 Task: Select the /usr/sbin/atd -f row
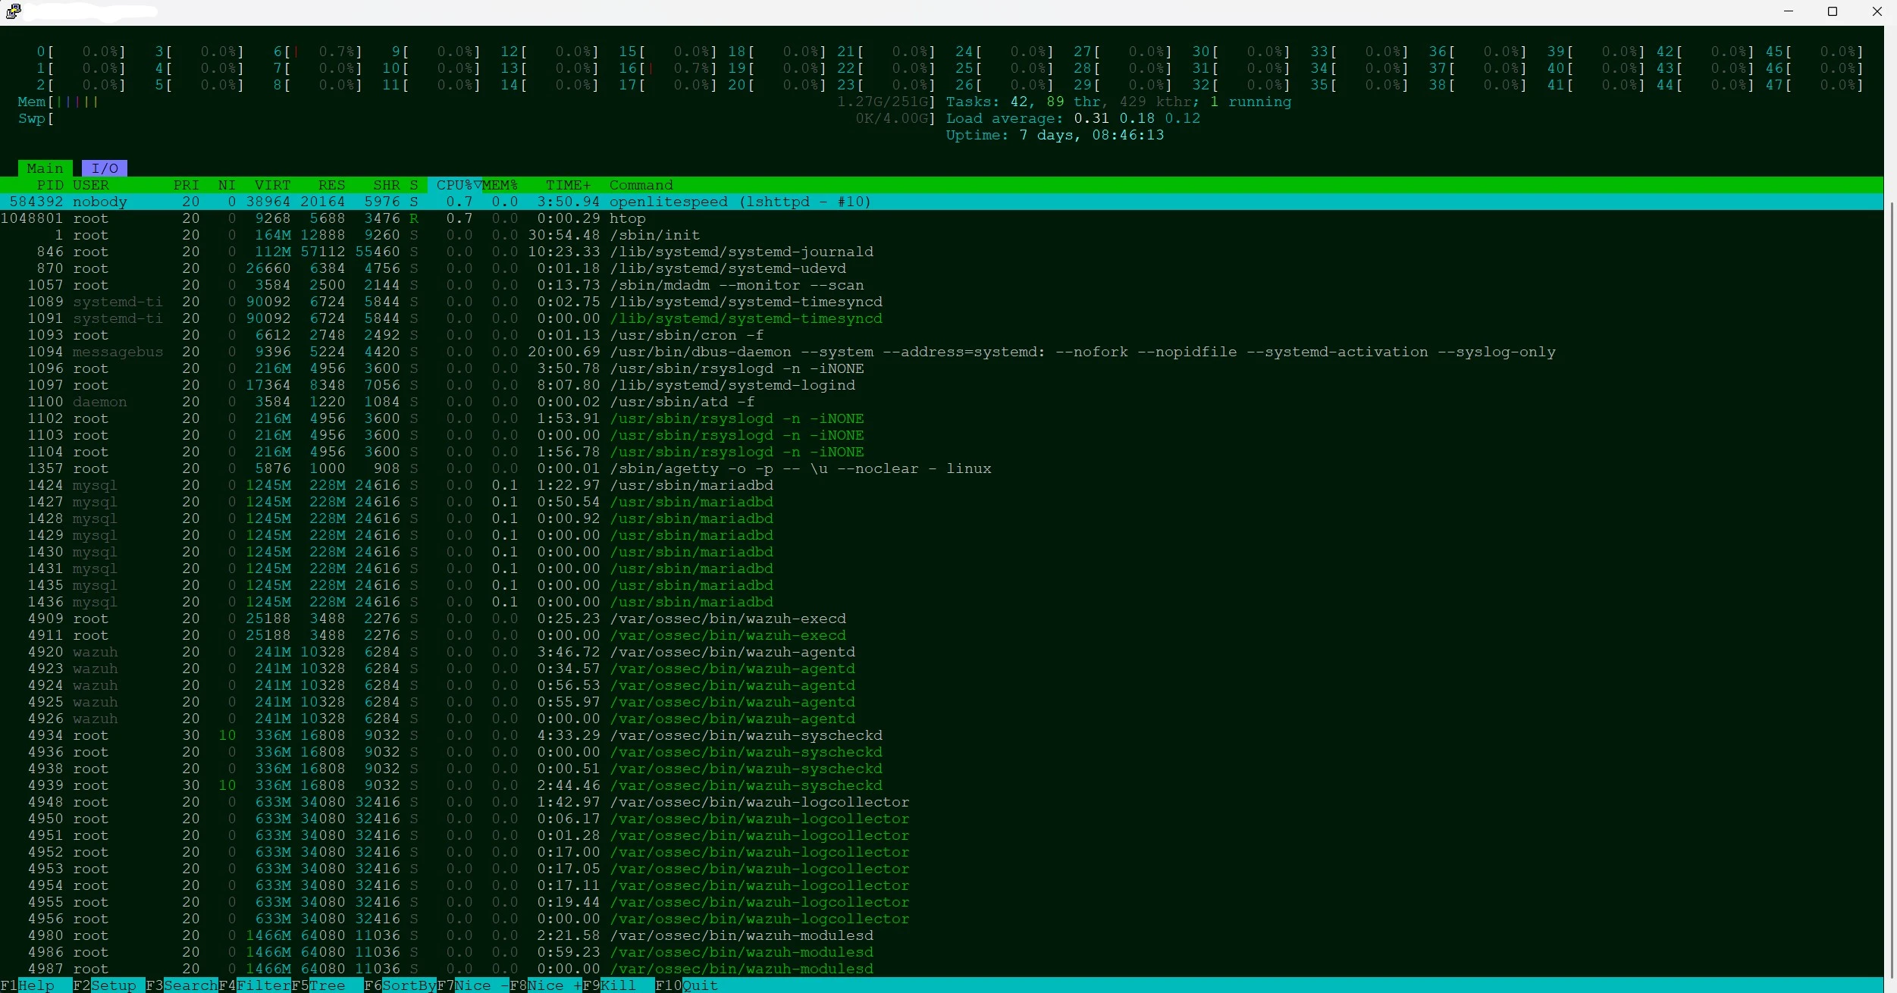(x=942, y=402)
